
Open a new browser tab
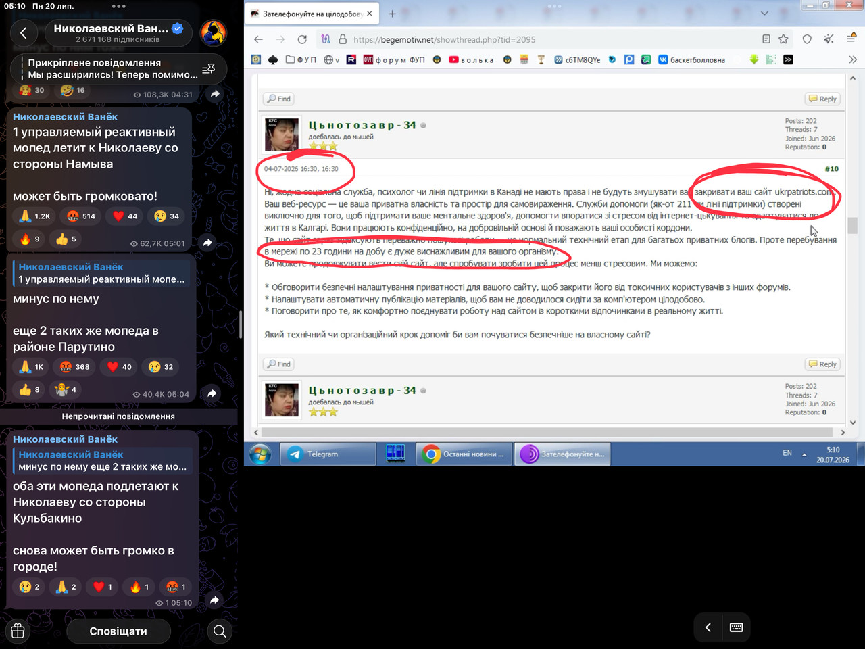click(x=392, y=14)
